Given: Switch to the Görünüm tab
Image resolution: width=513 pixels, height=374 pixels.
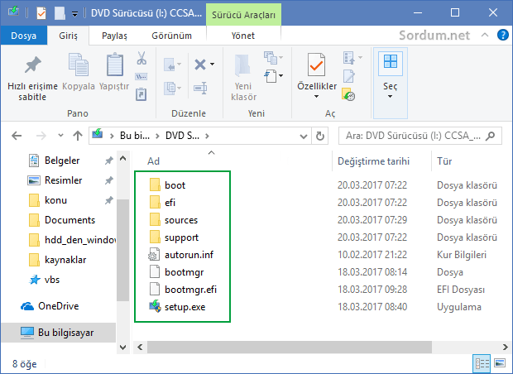Looking at the screenshot, I should [172, 36].
